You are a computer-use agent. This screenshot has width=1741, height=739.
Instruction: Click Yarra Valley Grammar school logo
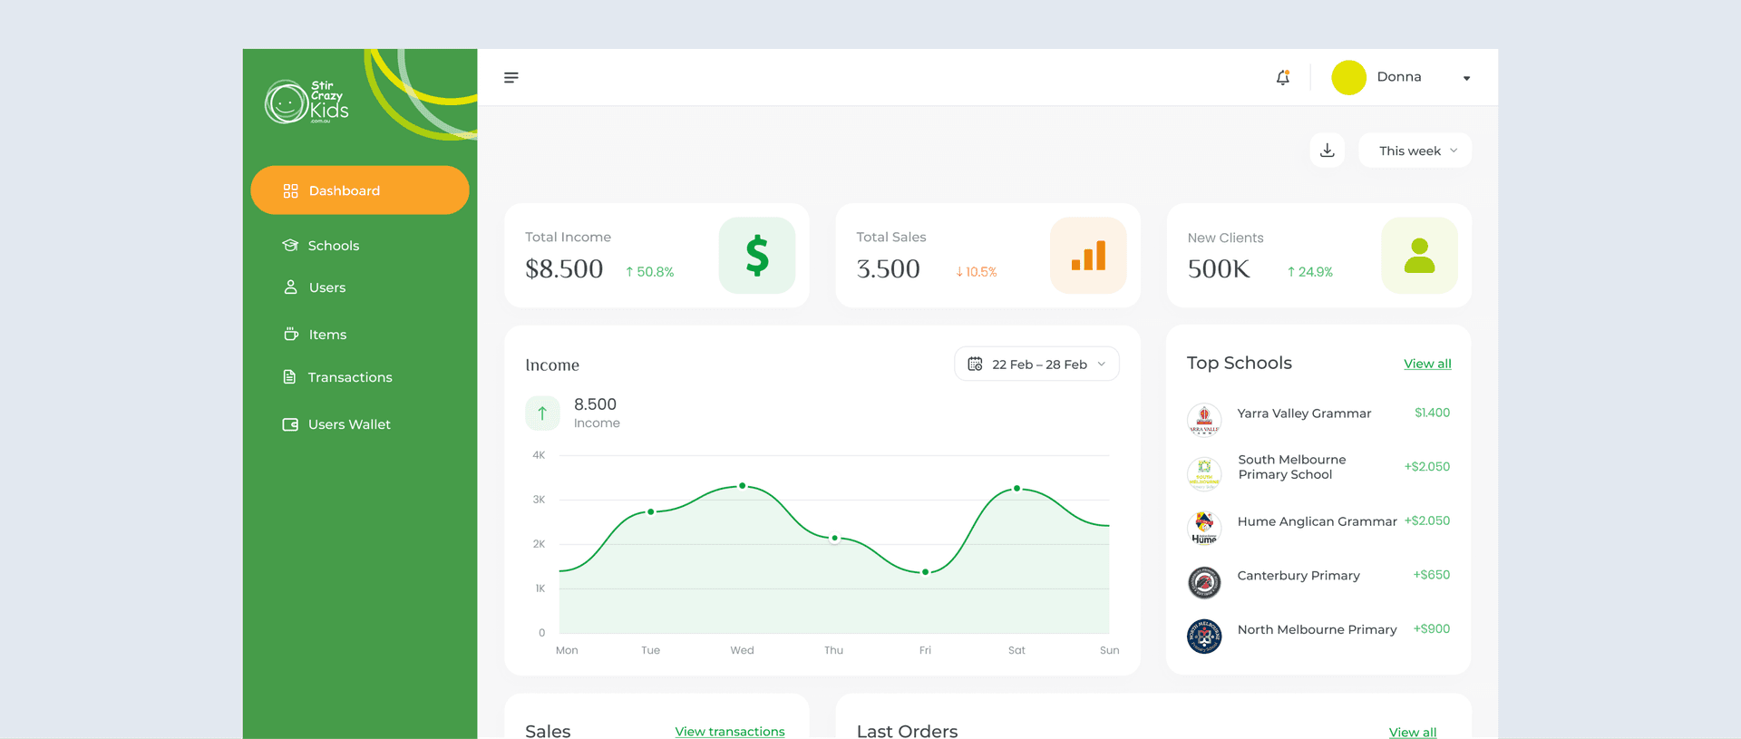tap(1204, 420)
